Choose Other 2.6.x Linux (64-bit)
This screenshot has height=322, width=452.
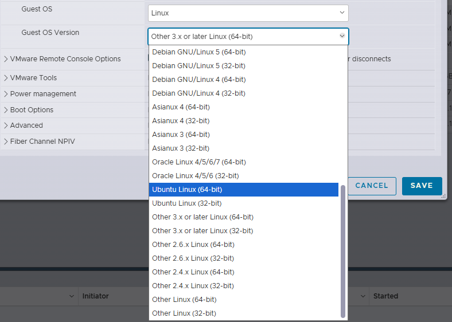[x=244, y=245]
